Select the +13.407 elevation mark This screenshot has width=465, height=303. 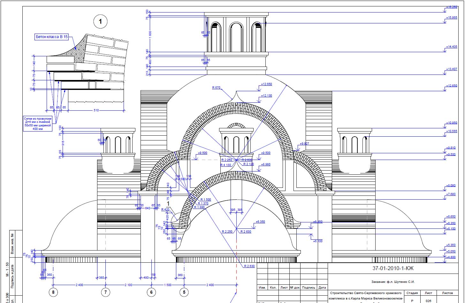click(452, 69)
